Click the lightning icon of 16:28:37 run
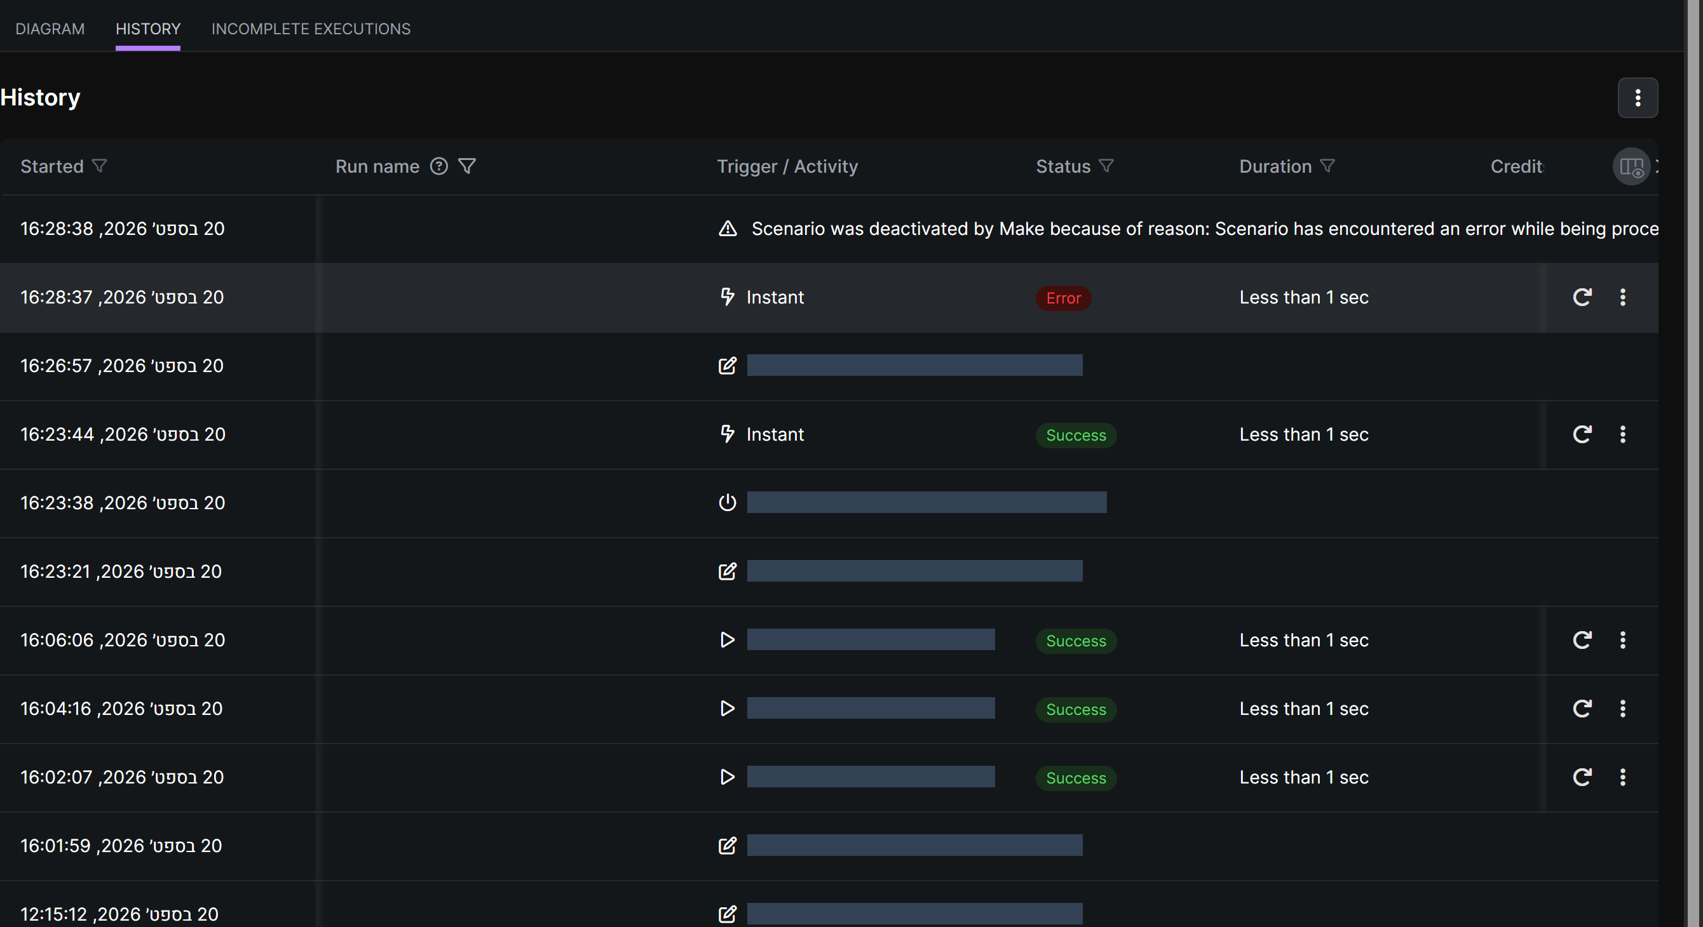The image size is (1703, 927). [727, 297]
